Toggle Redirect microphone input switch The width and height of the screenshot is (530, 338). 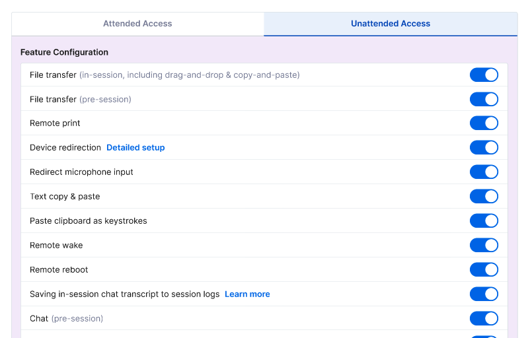pyautogui.click(x=484, y=172)
